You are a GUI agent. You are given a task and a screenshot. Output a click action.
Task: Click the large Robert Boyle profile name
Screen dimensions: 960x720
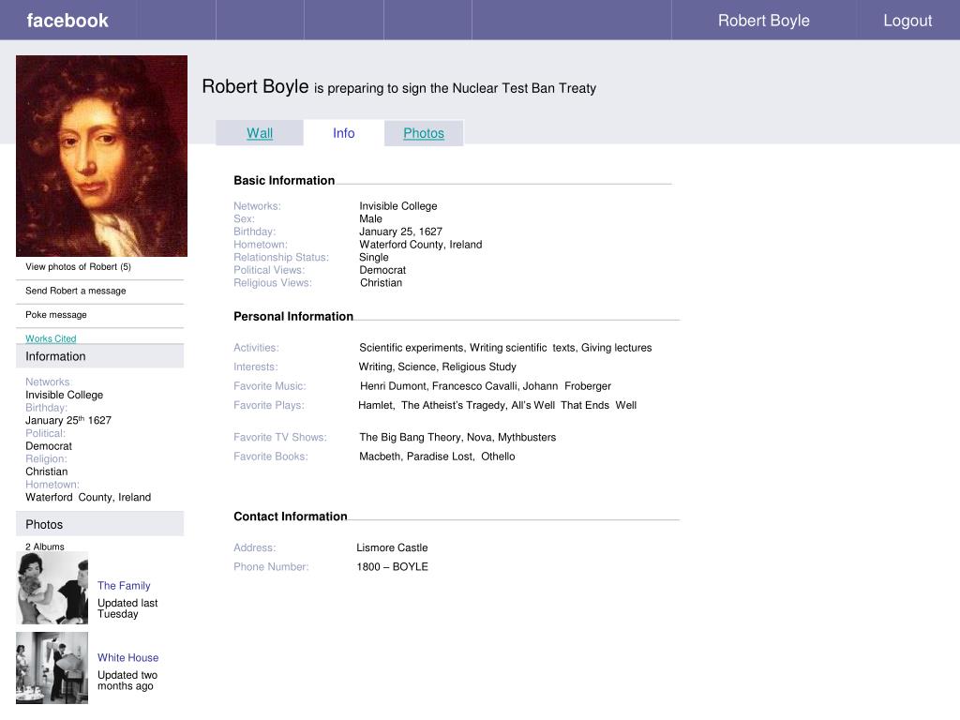pyautogui.click(x=255, y=86)
